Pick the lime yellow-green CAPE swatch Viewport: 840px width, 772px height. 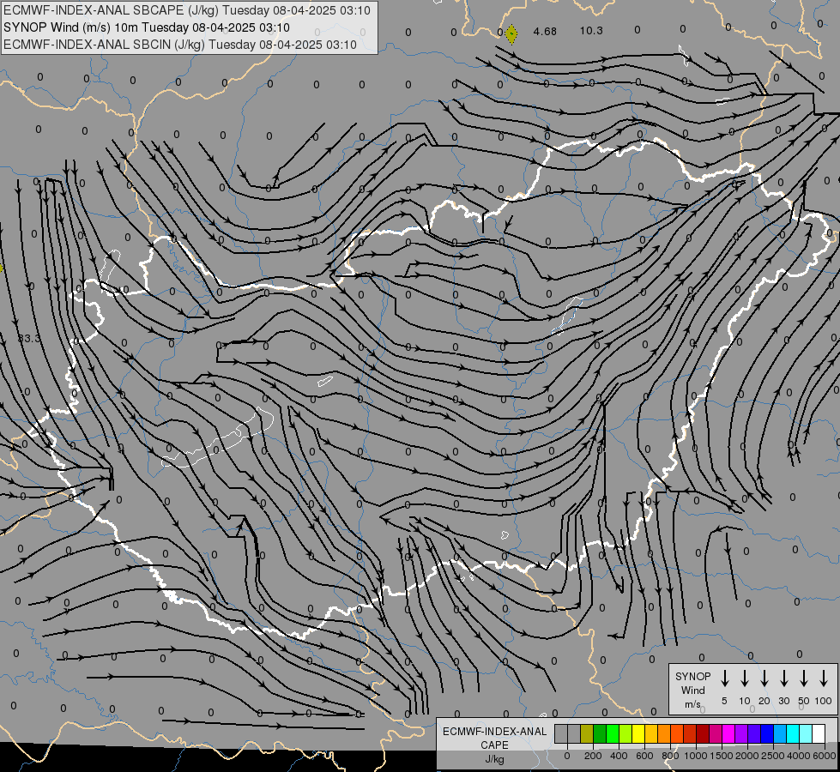(x=625, y=734)
